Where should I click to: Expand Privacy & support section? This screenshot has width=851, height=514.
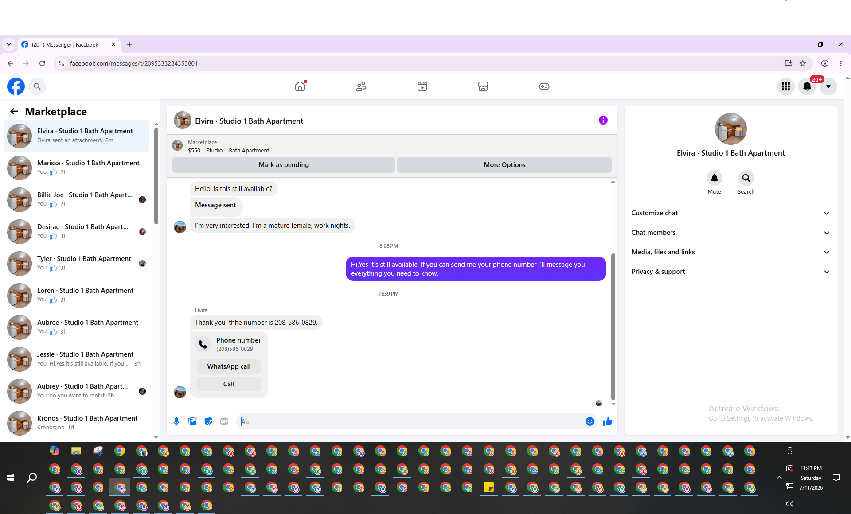tap(730, 272)
